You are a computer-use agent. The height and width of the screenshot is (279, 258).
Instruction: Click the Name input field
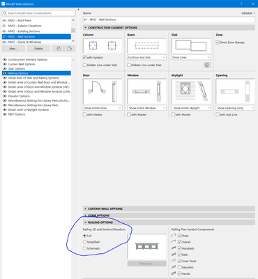click(169, 20)
